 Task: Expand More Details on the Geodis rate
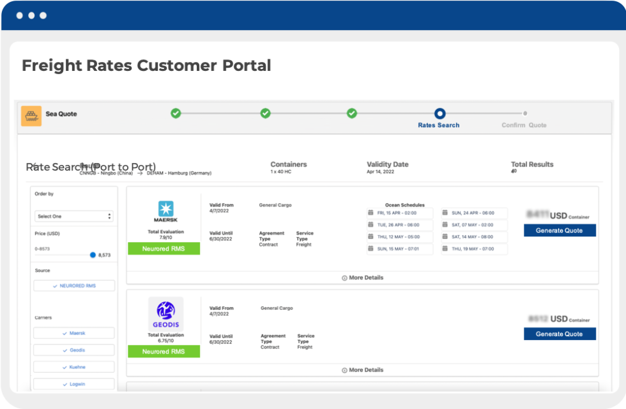click(366, 369)
